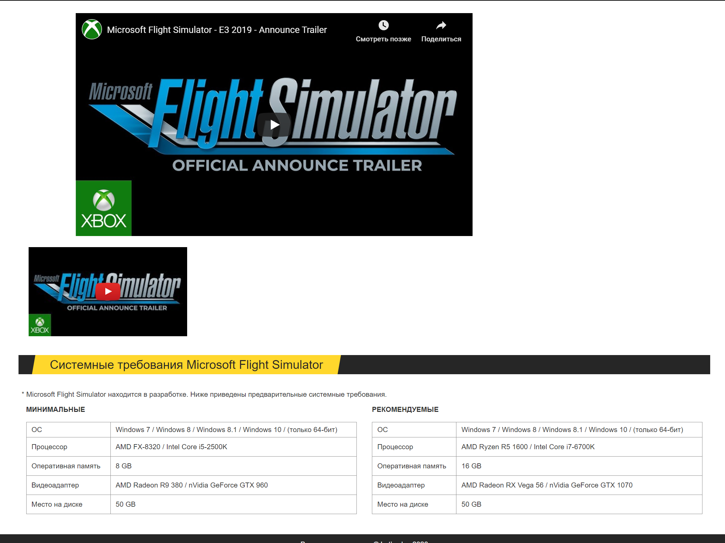Click the Share arrow icon

tap(441, 25)
